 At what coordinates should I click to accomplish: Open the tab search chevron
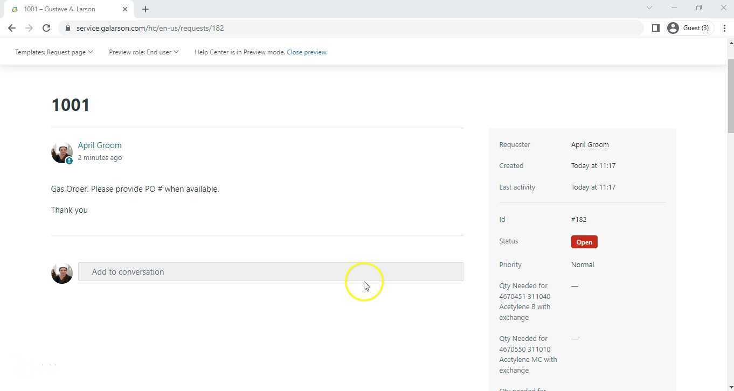649,8
